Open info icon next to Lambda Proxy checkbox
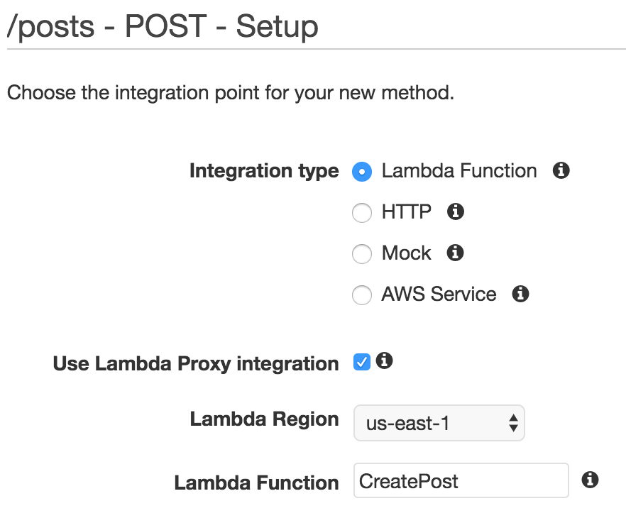626x518 pixels. pyautogui.click(x=385, y=361)
